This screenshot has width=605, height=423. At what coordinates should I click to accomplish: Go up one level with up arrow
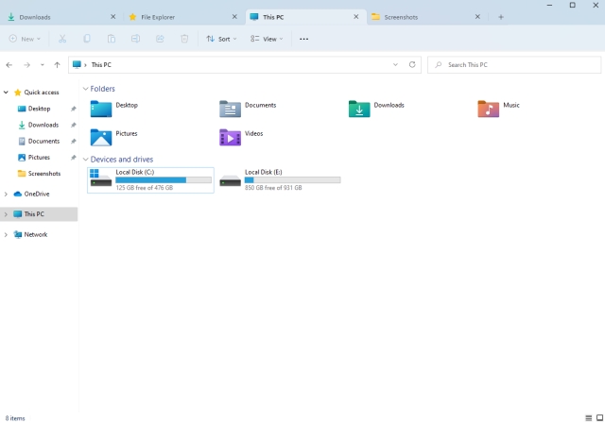point(57,65)
